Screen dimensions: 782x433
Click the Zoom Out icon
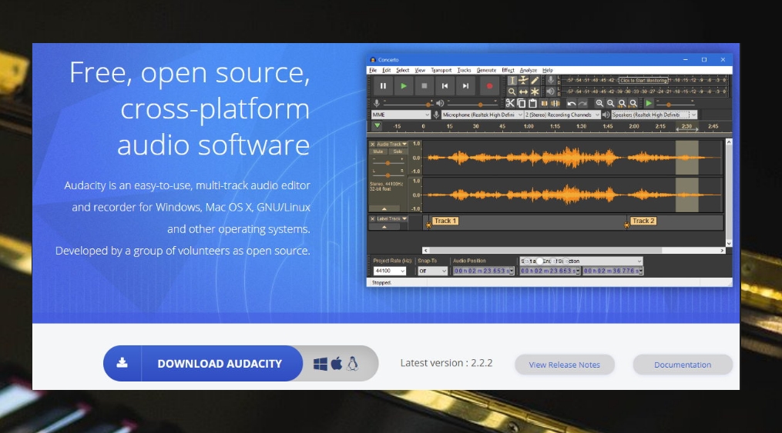coord(610,103)
